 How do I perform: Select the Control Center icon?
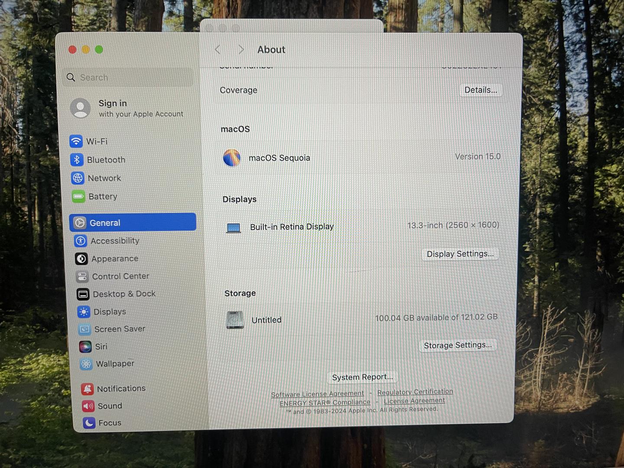(x=82, y=276)
